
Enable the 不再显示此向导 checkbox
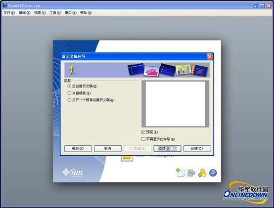[143, 139]
